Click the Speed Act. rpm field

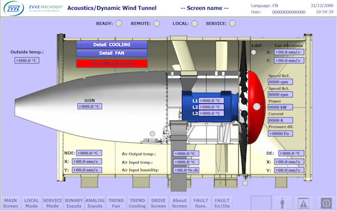(x=280, y=95)
